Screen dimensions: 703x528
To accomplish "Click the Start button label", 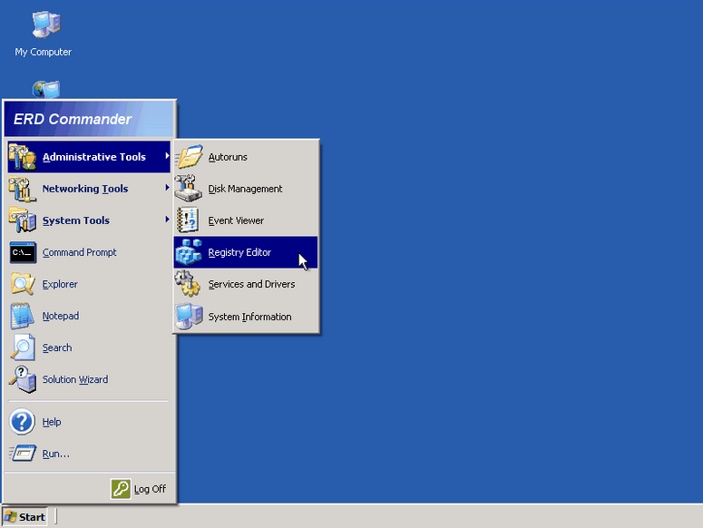I will tap(32, 517).
